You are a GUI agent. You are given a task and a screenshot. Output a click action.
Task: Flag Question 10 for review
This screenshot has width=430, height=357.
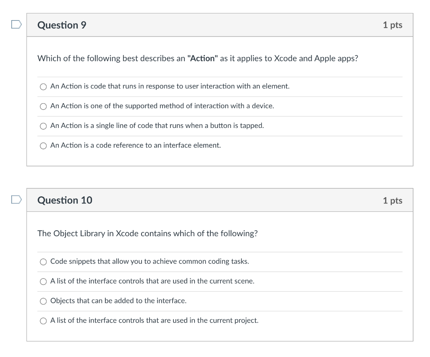click(16, 200)
